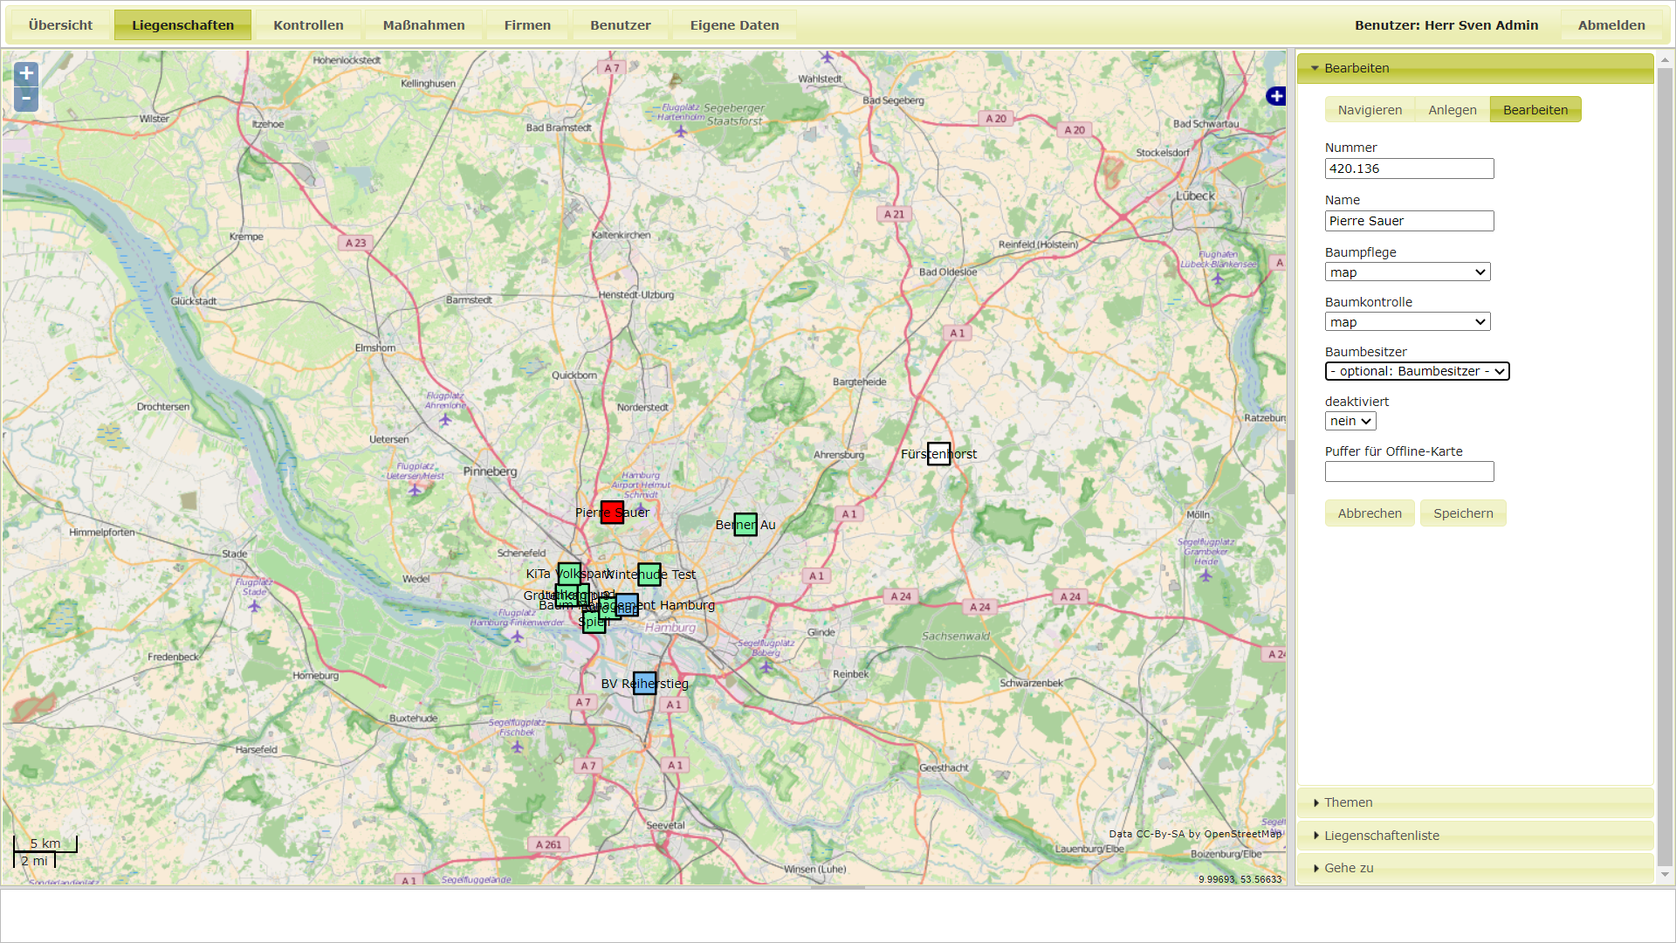Switch to the Navigieren tab
This screenshot has height=943, width=1676.
pos(1370,110)
